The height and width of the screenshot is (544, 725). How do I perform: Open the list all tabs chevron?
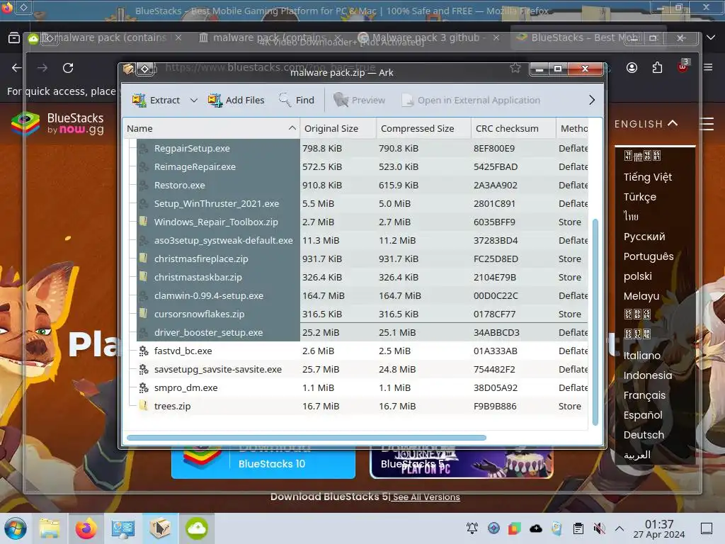[x=711, y=38]
